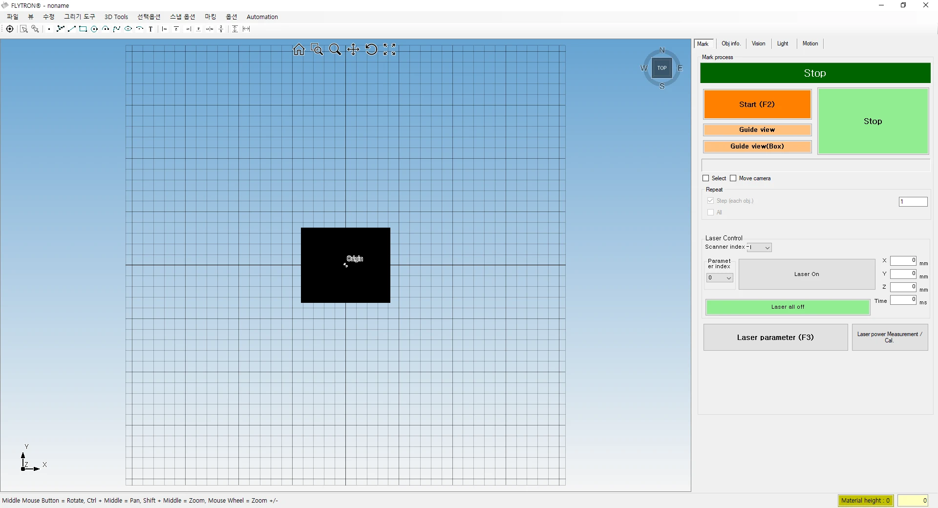Expand the Parameter index dropdown
The height and width of the screenshot is (508, 938).
coord(720,278)
